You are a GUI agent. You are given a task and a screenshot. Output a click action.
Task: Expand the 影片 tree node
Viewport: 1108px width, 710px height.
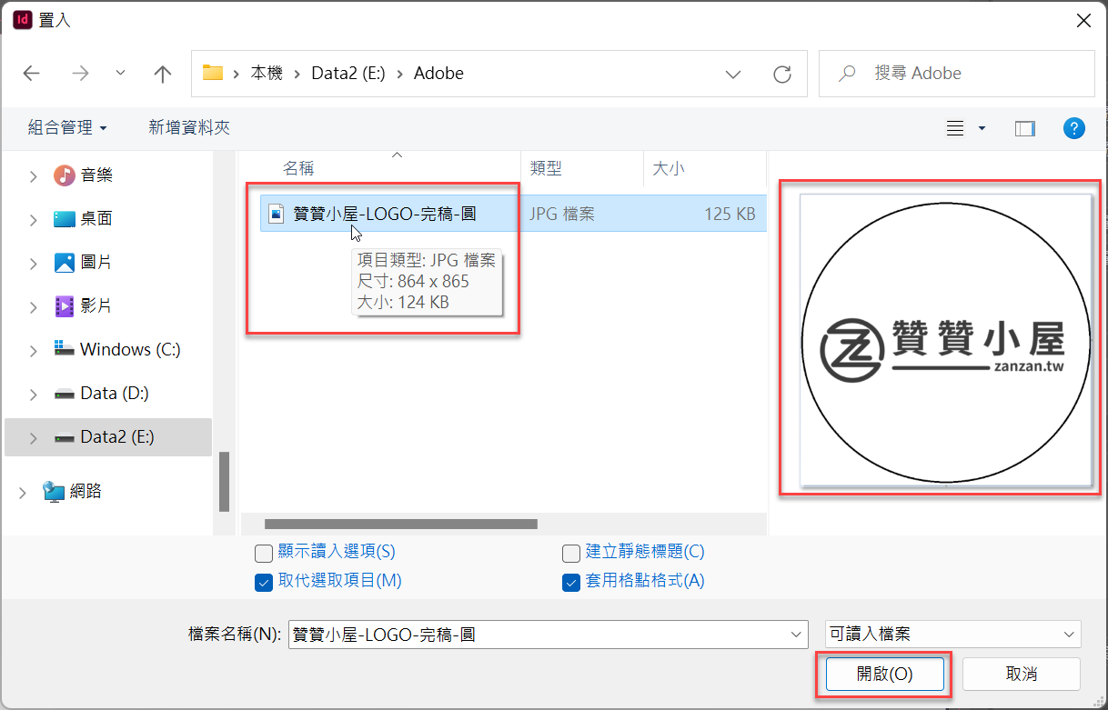[x=34, y=307]
